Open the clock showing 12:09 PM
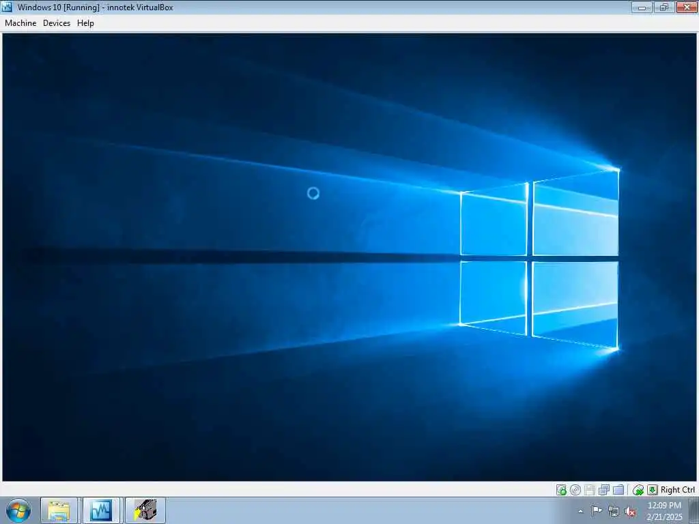The image size is (699, 524). point(664,510)
